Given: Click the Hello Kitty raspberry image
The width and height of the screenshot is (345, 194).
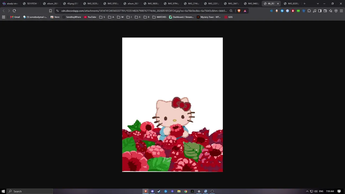Looking at the screenshot, I should [172, 105].
